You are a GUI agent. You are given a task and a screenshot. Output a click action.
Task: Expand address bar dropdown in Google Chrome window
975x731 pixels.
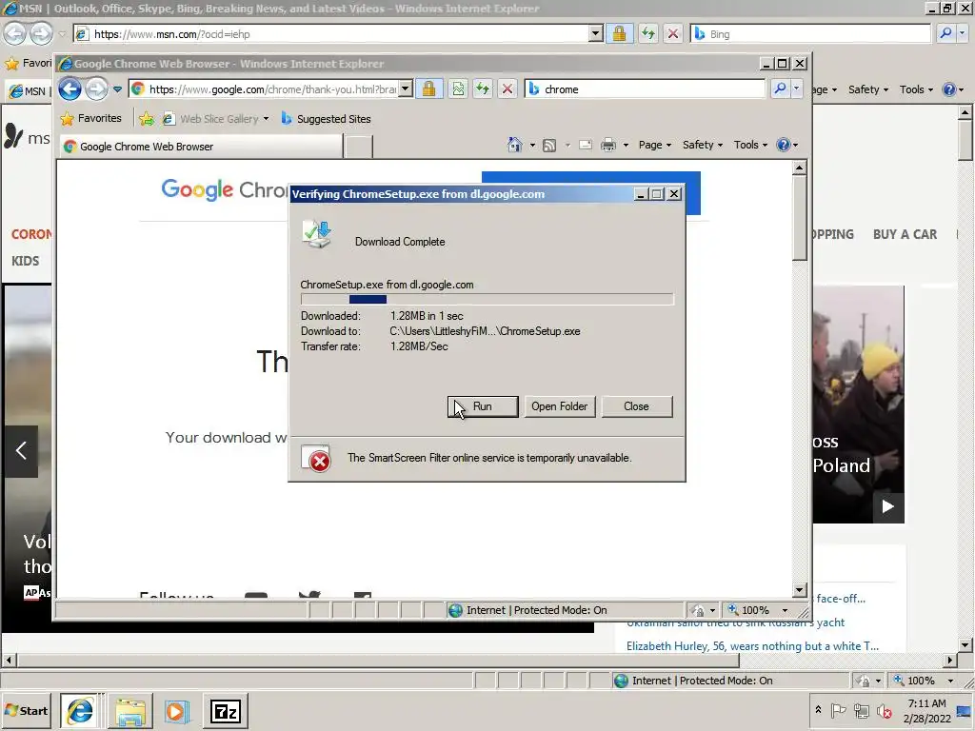coord(406,89)
